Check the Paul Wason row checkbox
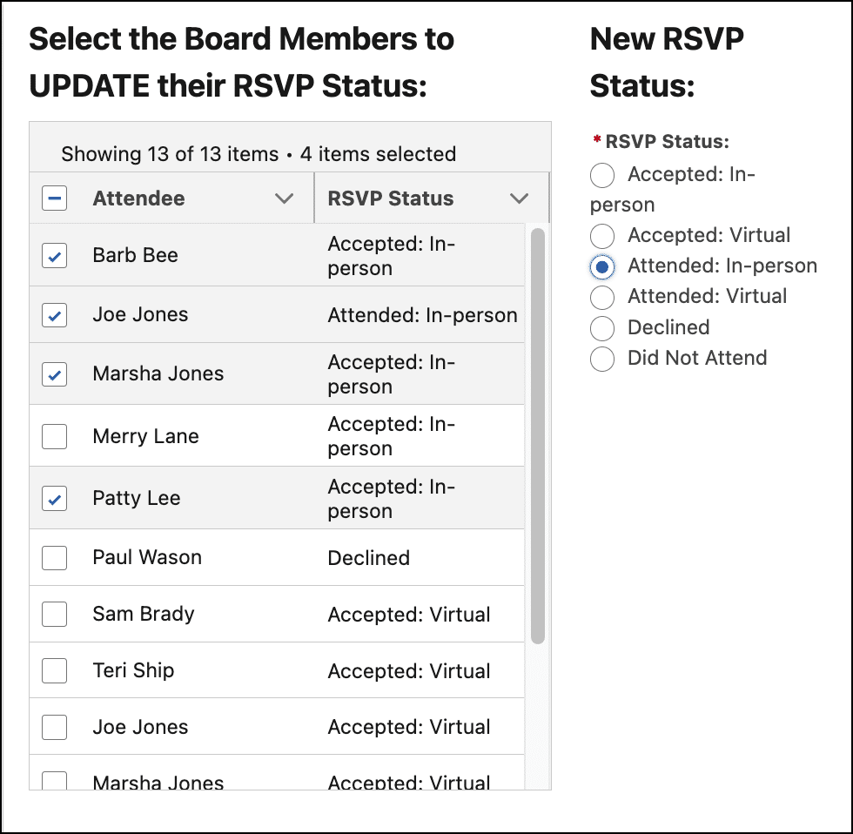Screen dimensions: 853x834 [54, 558]
